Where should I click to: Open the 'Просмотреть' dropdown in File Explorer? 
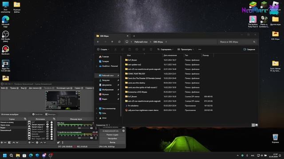click(x=185, y=49)
